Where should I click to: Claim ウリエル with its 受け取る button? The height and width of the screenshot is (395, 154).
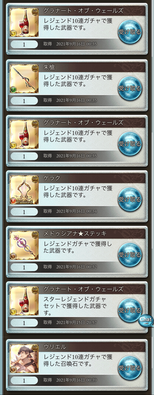pos(130,368)
